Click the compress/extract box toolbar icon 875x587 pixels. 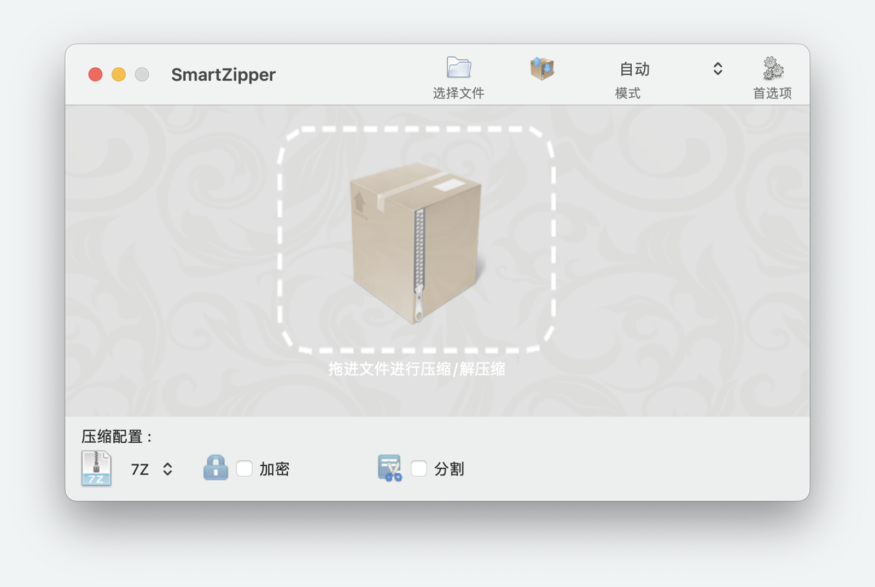542,69
